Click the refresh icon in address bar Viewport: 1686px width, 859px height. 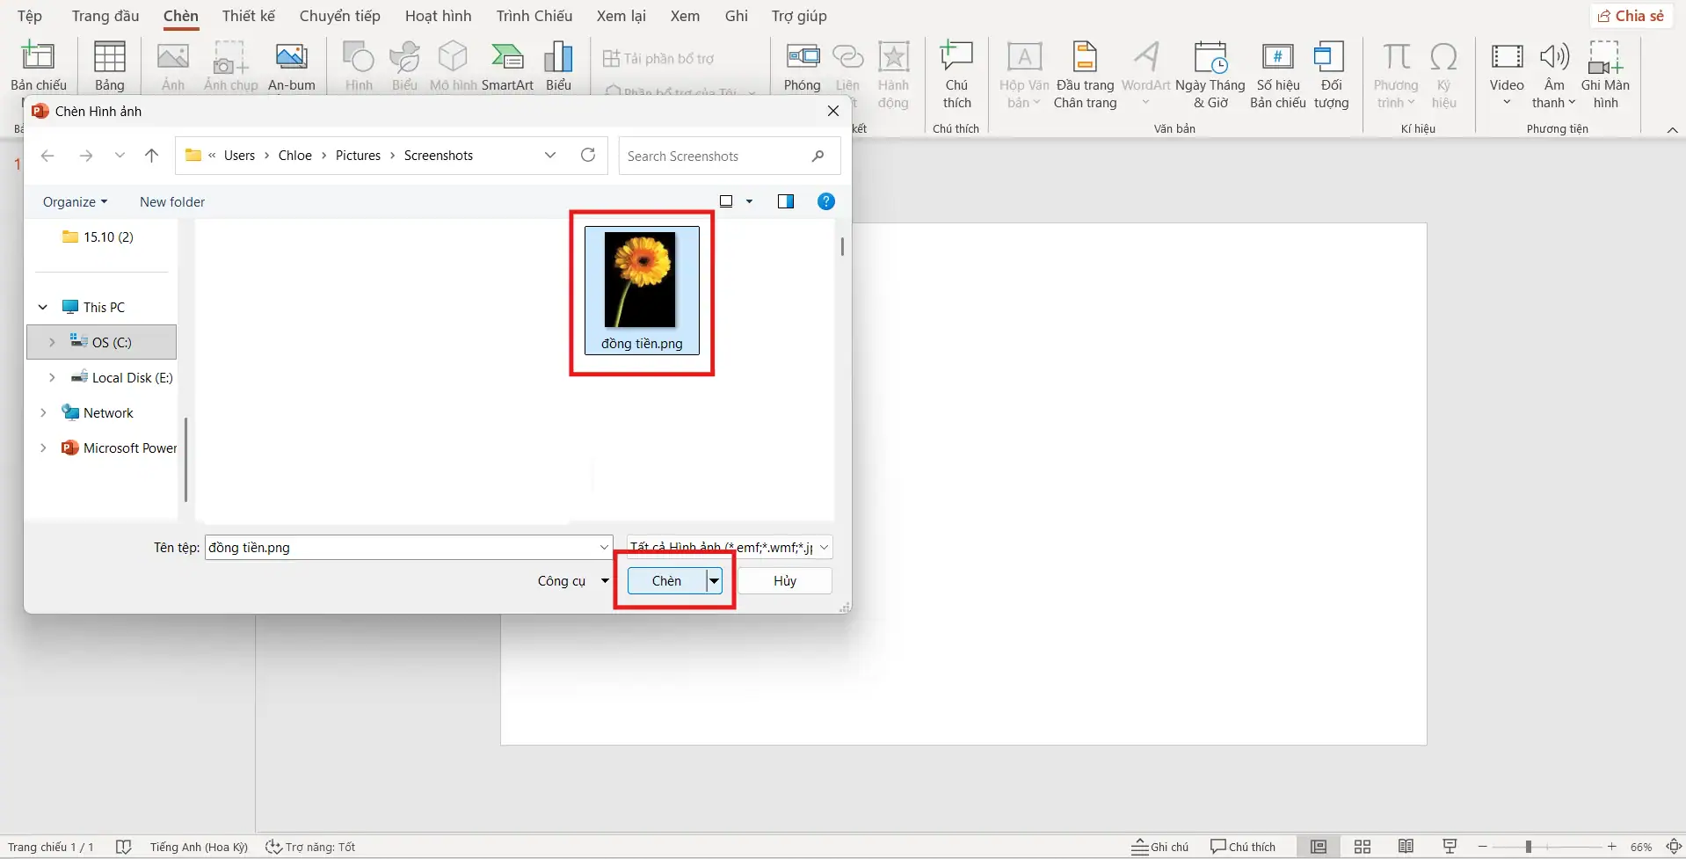pos(588,156)
